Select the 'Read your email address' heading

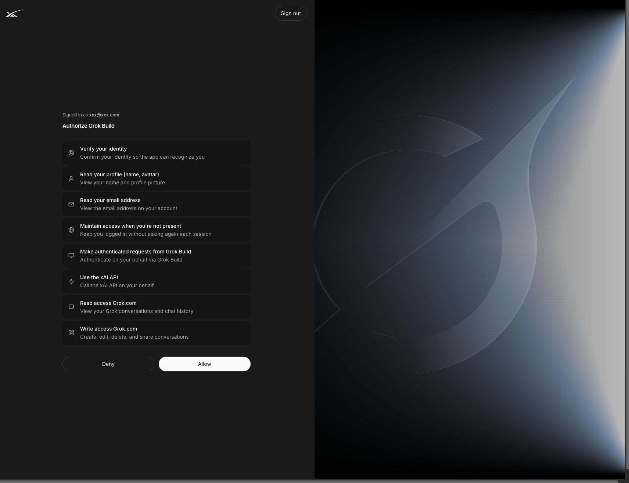click(110, 200)
